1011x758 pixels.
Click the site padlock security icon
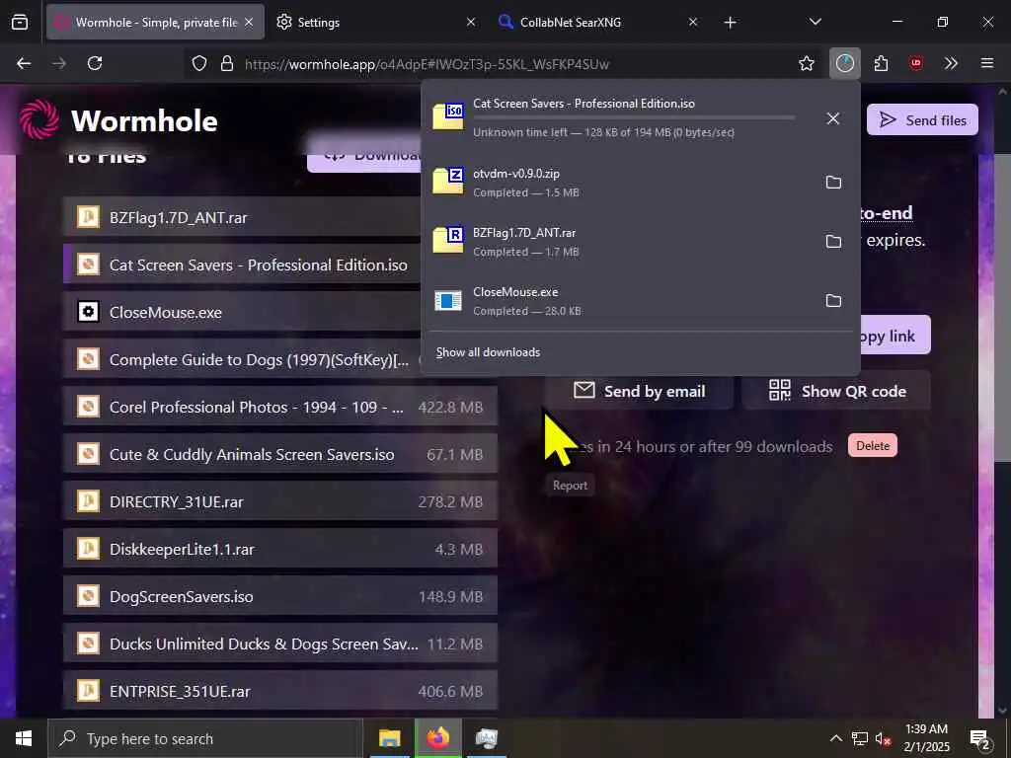[x=226, y=63]
